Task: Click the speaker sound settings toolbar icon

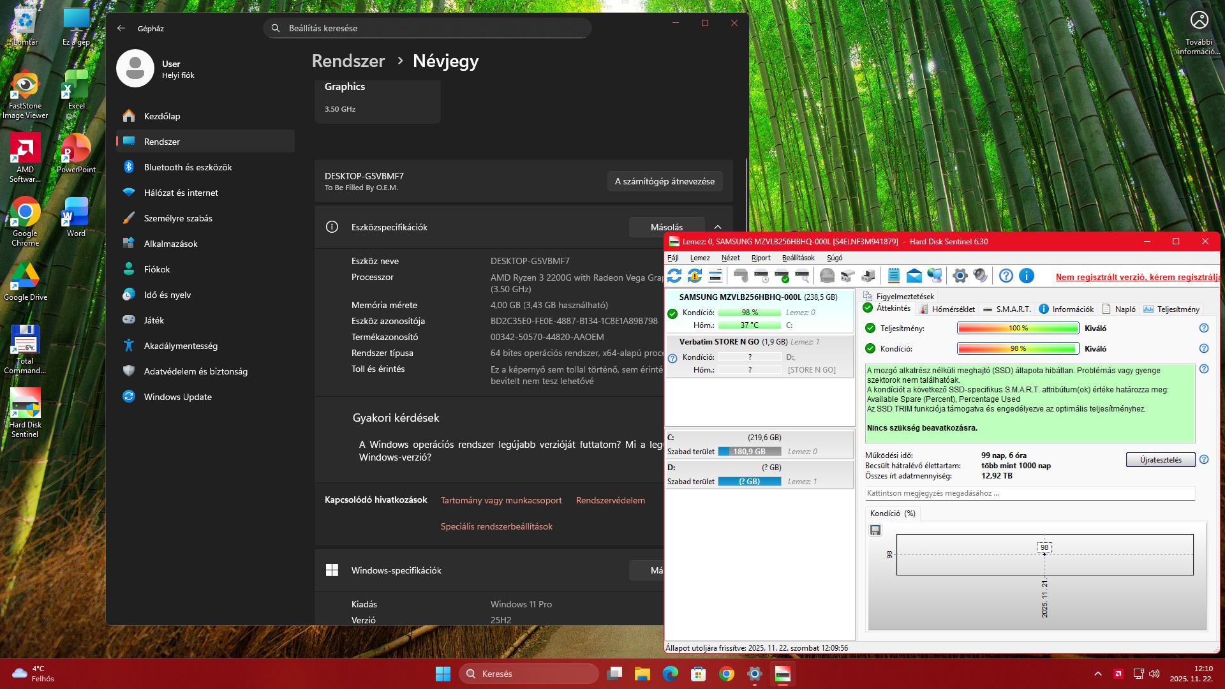Action: (x=981, y=276)
